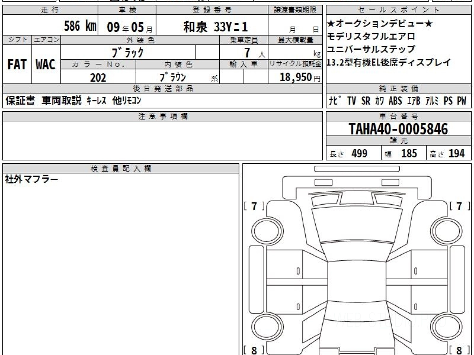
Task: Click エアB airbag equipment code
Action: click(x=413, y=101)
